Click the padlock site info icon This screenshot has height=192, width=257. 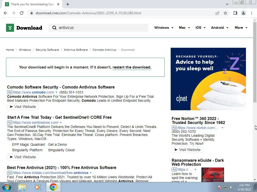point(32,13)
